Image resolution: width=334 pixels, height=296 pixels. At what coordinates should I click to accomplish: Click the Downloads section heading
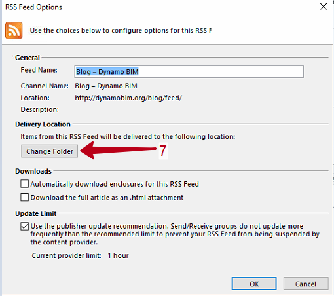pos(33,171)
